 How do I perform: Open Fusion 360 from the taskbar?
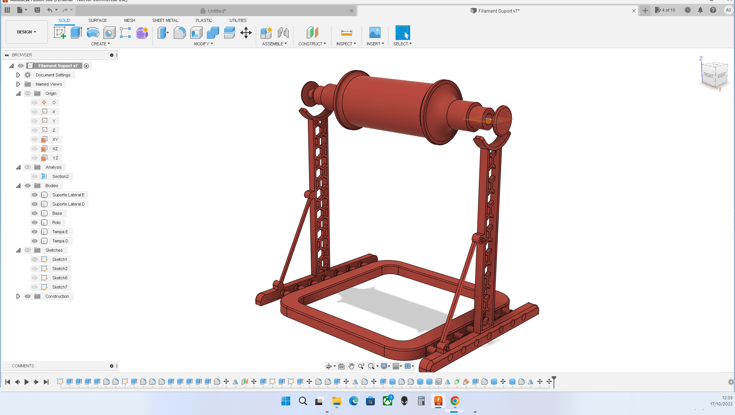[x=438, y=401]
